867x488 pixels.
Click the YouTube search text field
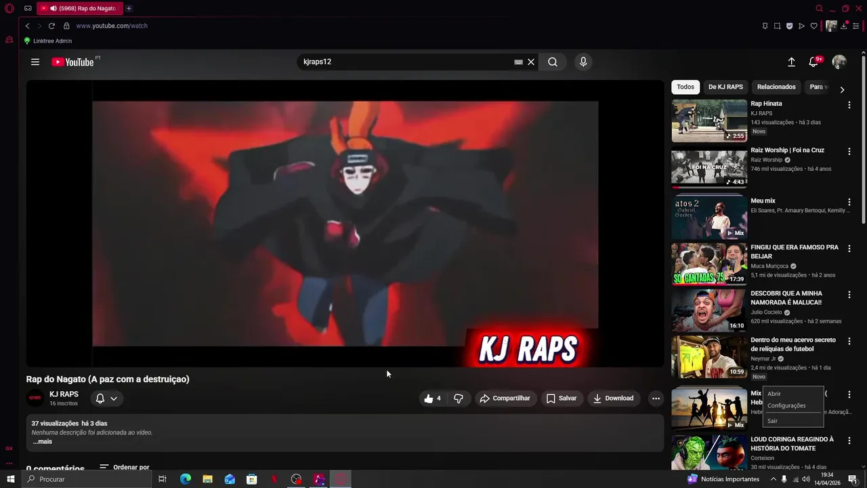pos(405,62)
